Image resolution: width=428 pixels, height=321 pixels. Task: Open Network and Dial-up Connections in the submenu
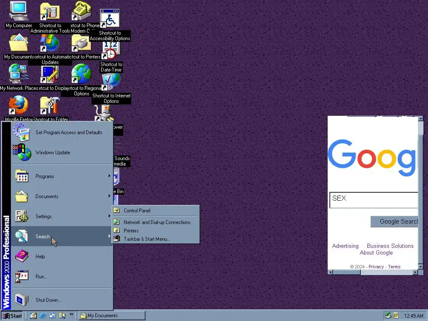click(156, 222)
